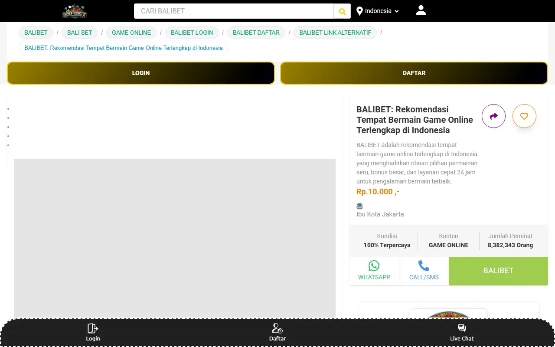This screenshot has width=555, height=347.
Task: Click the WhatsApp icon
Action: click(374, 265)
